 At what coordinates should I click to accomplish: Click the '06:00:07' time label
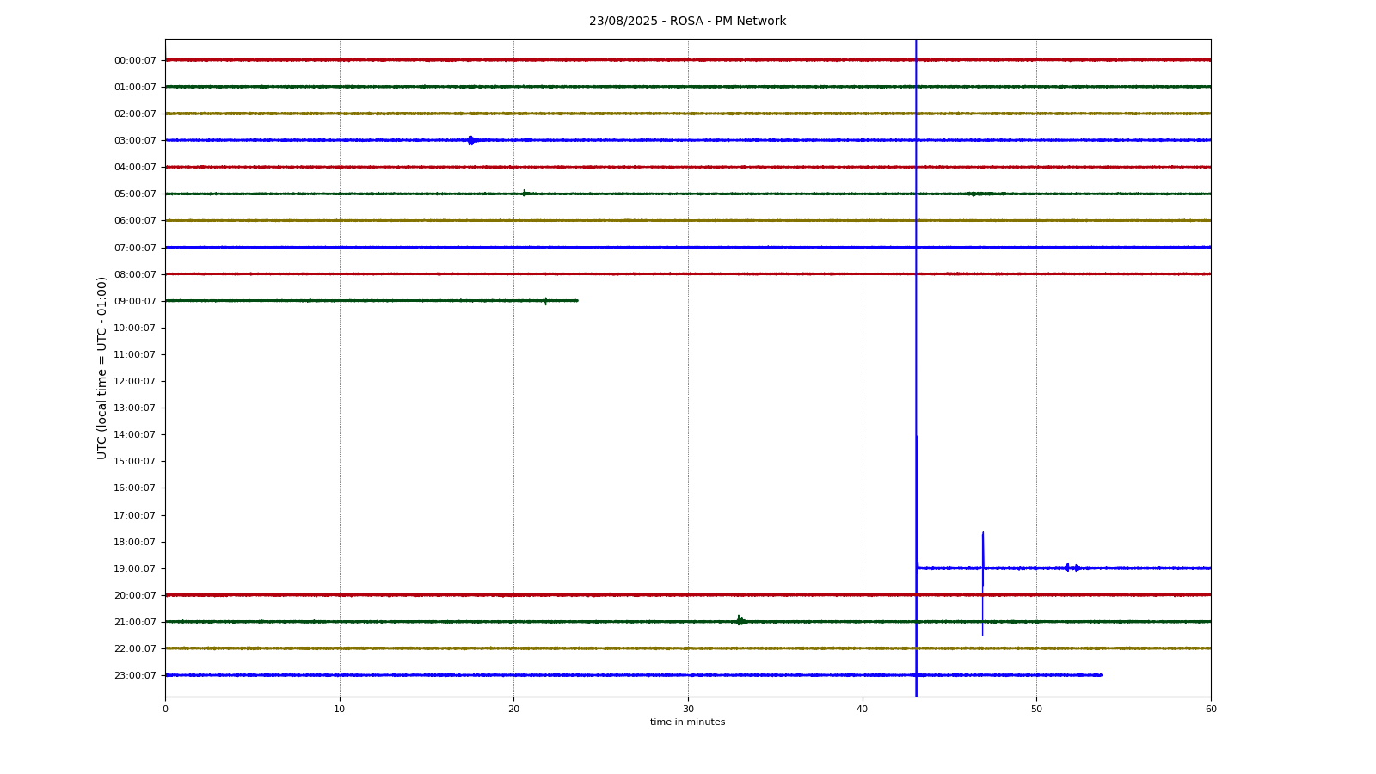(x=135, y=221)
